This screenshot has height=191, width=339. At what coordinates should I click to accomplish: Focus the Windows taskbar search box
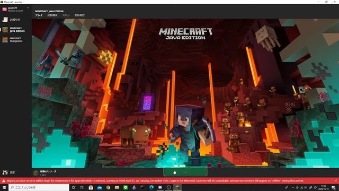pos(39,187)
